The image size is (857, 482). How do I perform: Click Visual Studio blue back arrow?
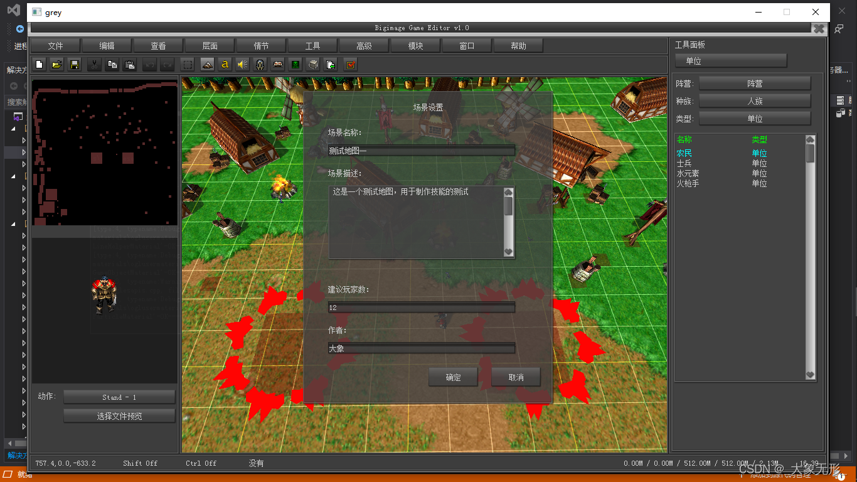[x=20, y=29]
